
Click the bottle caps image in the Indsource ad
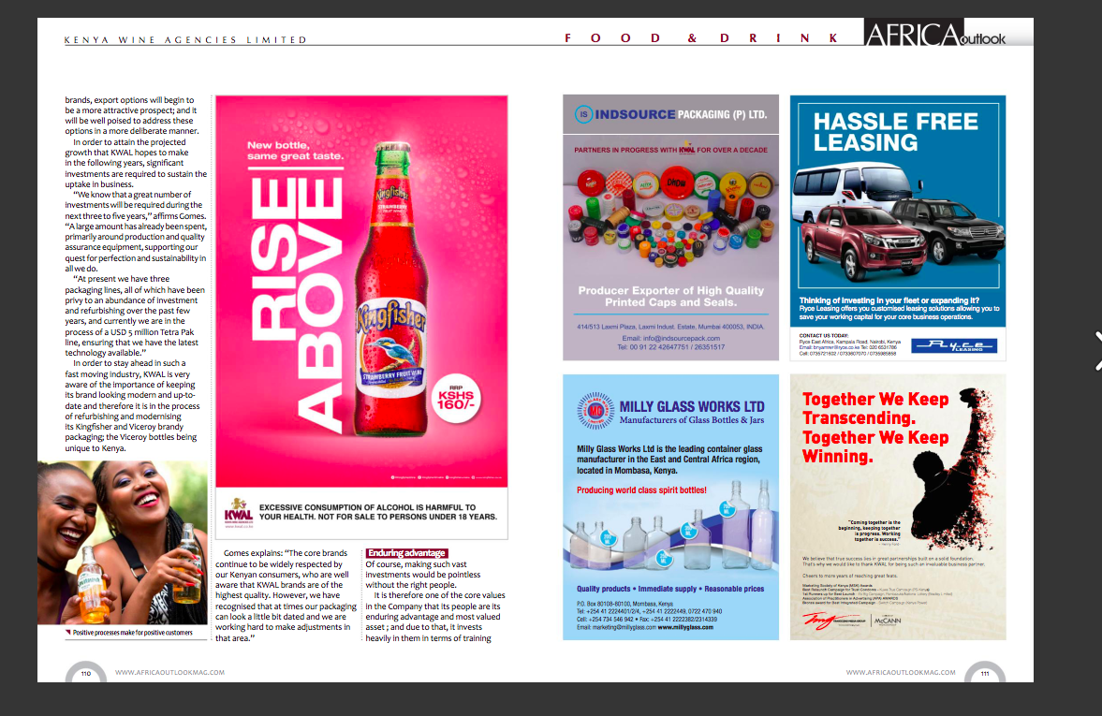coord(671,215)
